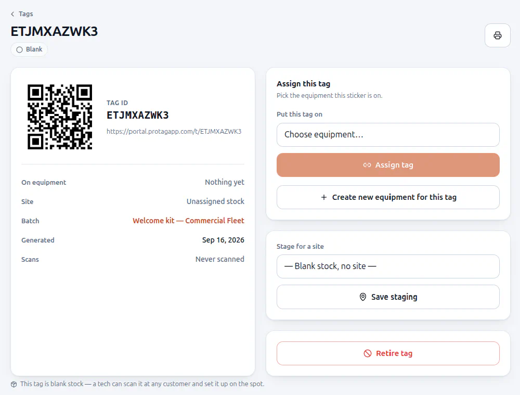
Task: Click the print icon button
Action: 497,35
